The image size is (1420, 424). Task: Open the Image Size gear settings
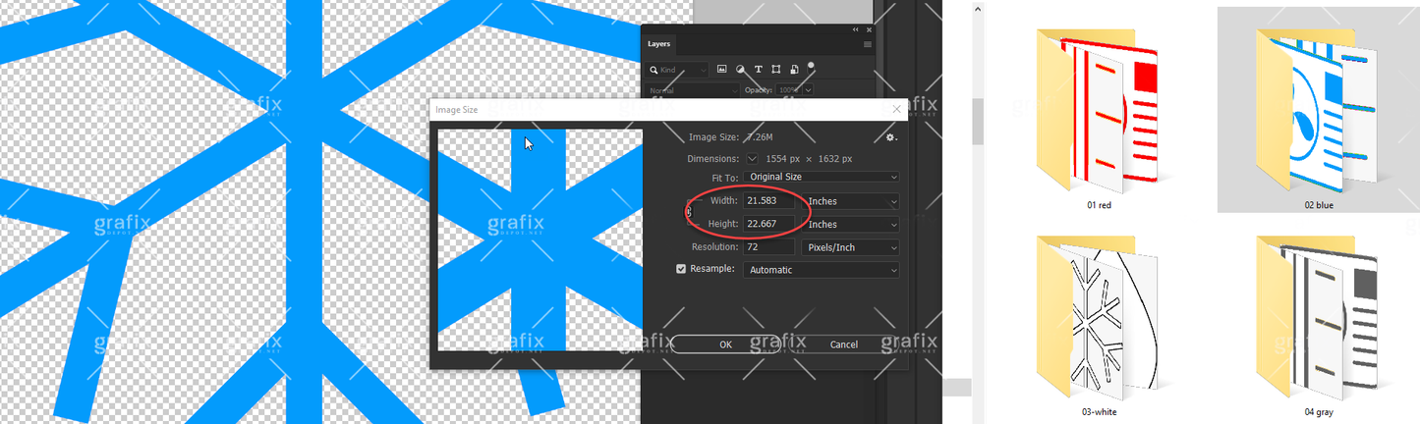[890, 137]
